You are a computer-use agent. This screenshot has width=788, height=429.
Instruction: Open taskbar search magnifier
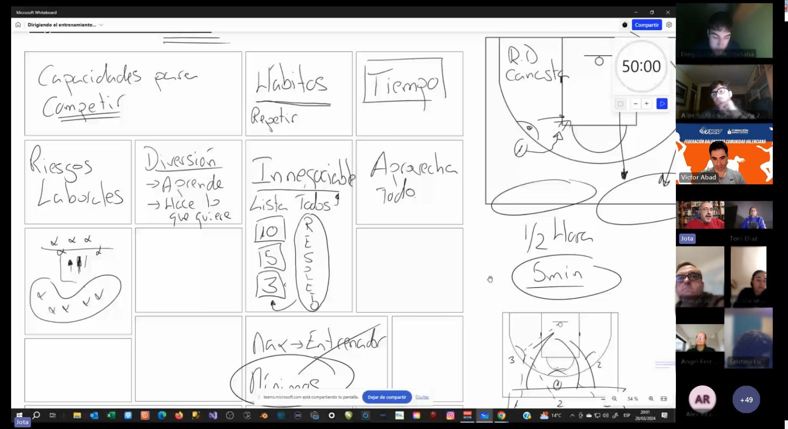coord(36,415)
